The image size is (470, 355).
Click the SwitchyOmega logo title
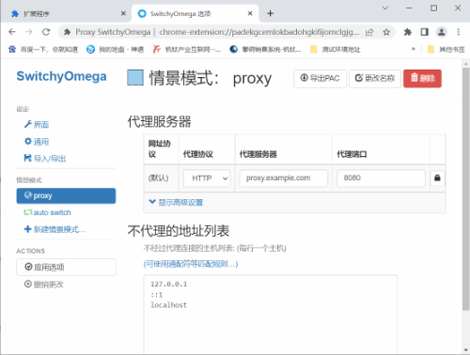tap(61, 76)
